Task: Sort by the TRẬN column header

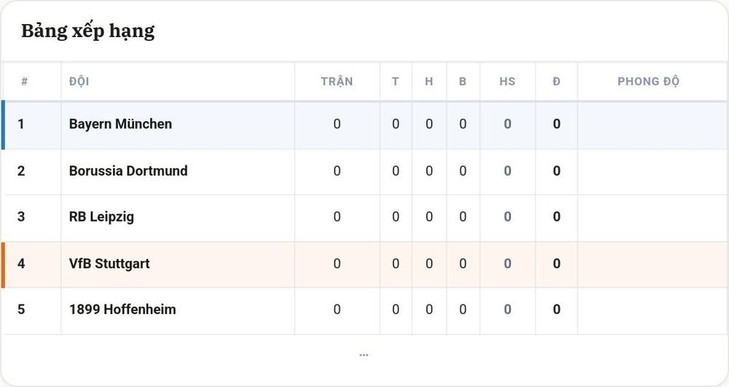Action: (x=337, y=82)
